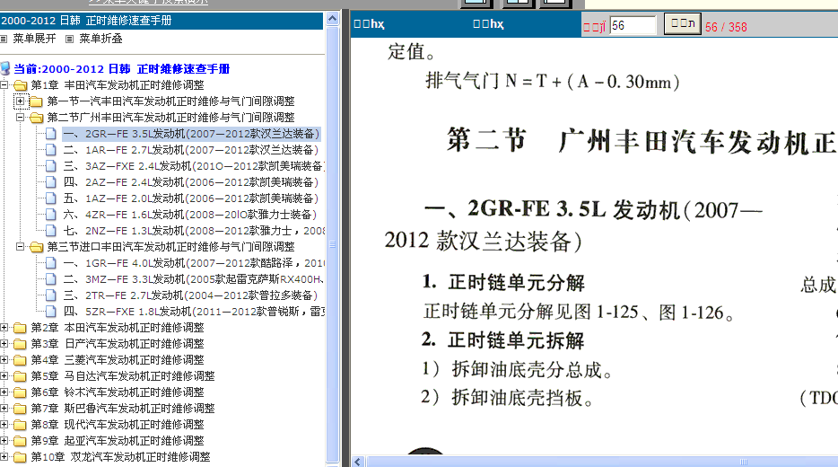Open 2TR-FE 2.7L发动机 普拉多 entry

click(x=190, y=295)
